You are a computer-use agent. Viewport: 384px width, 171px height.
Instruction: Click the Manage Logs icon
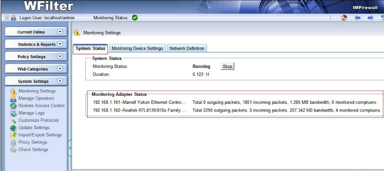13,113
